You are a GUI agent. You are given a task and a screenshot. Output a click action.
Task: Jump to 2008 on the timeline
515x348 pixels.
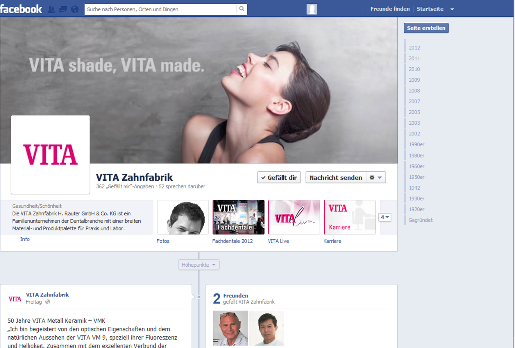coord(414,91)
